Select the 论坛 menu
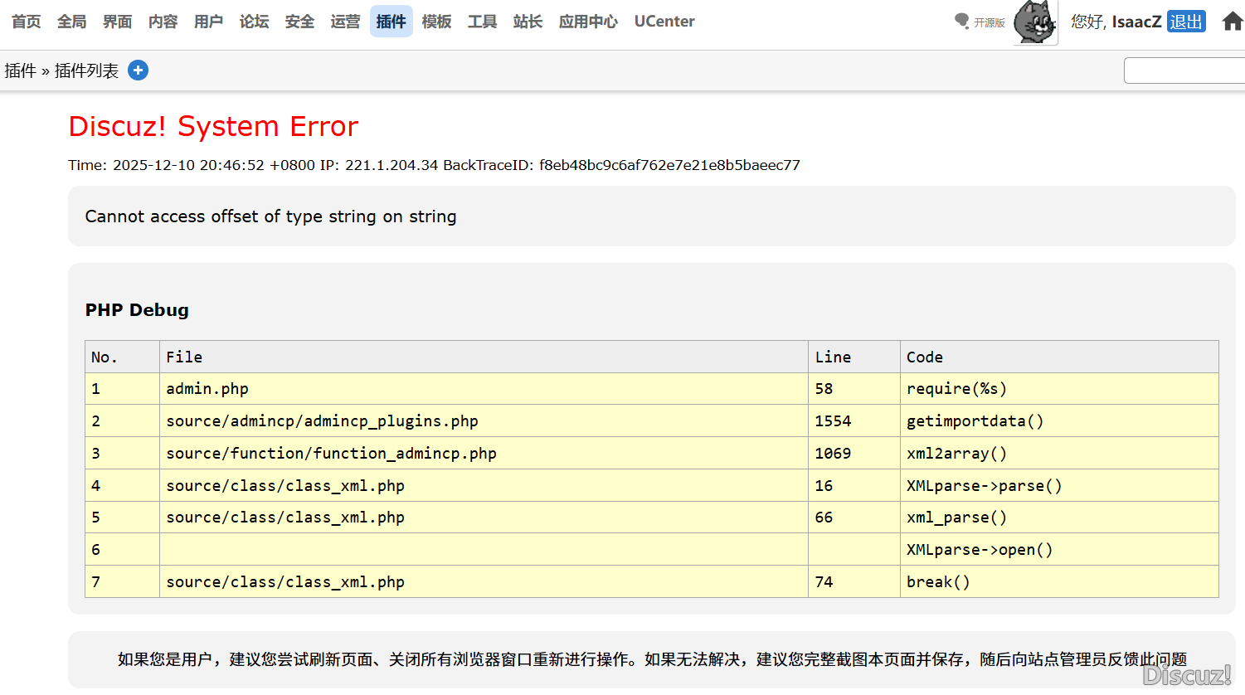Viewport: 1245px width, 695px height. [x=255, y=22]
